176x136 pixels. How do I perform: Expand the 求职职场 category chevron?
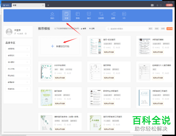coord(27,48)
